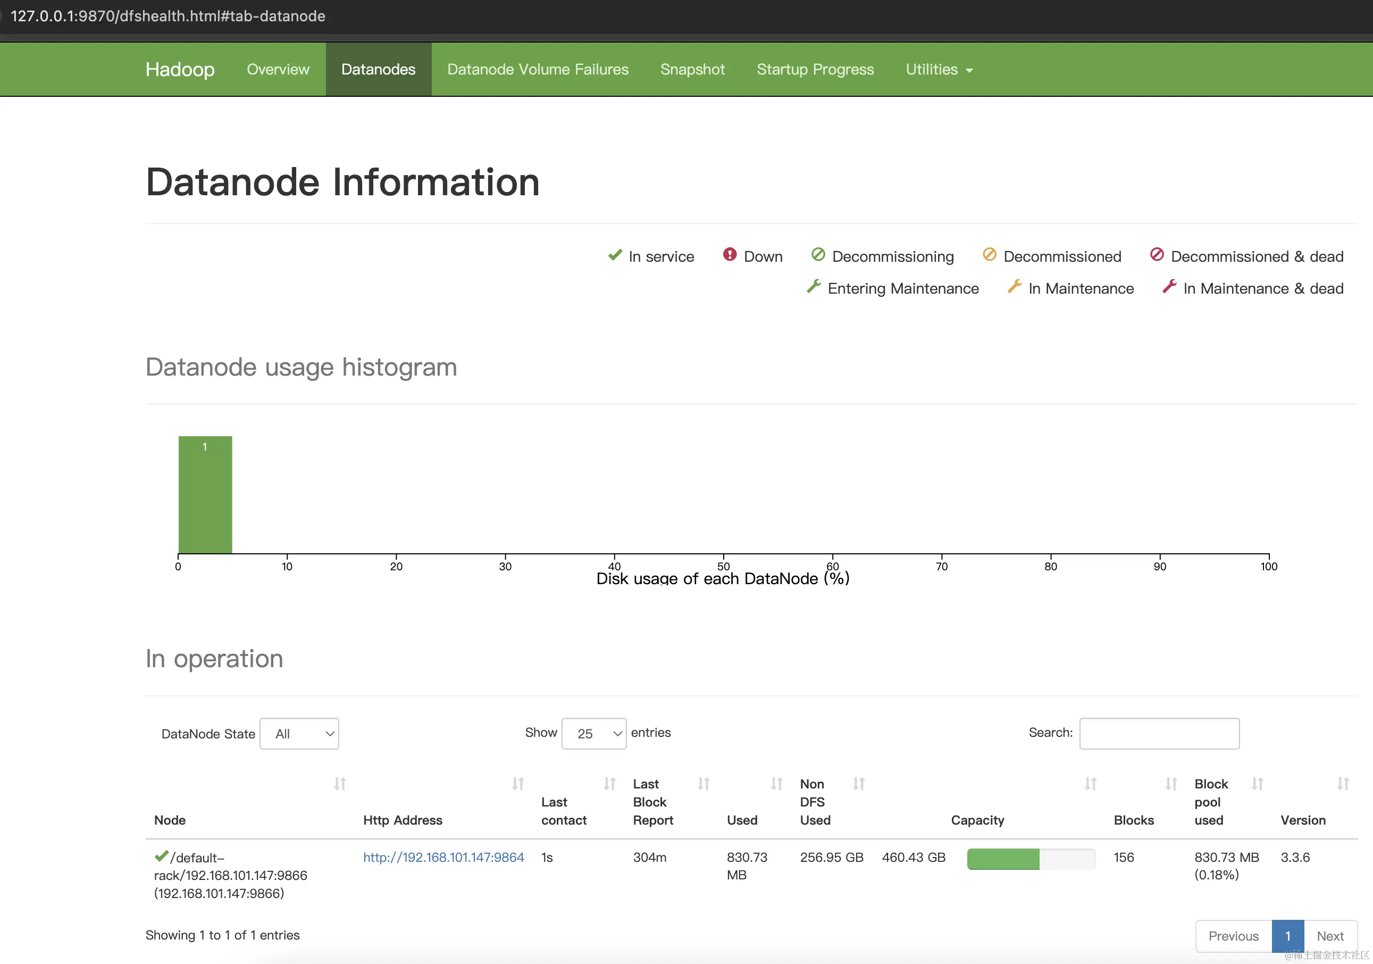Open the Show entries dropdown

[x=594, y=733]
